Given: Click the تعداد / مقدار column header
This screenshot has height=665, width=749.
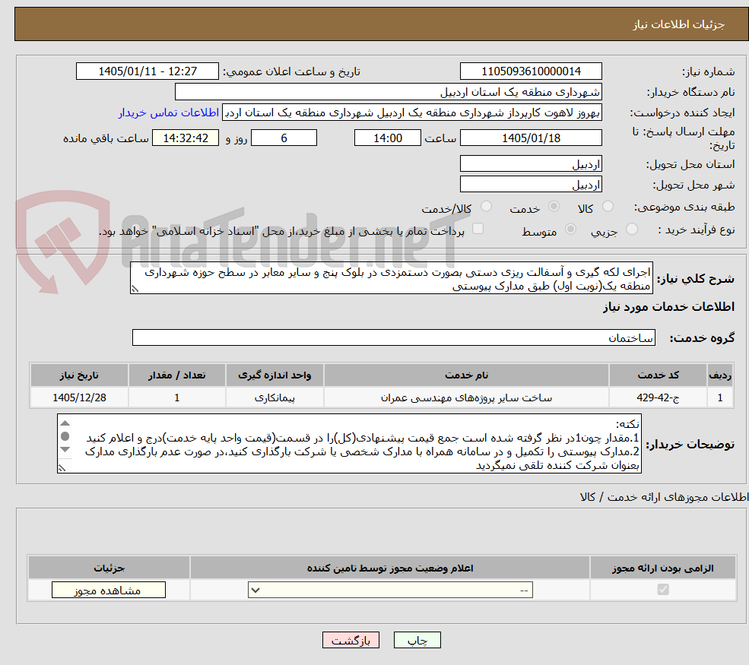Looking at the screenshot, I should click(176, 375).
